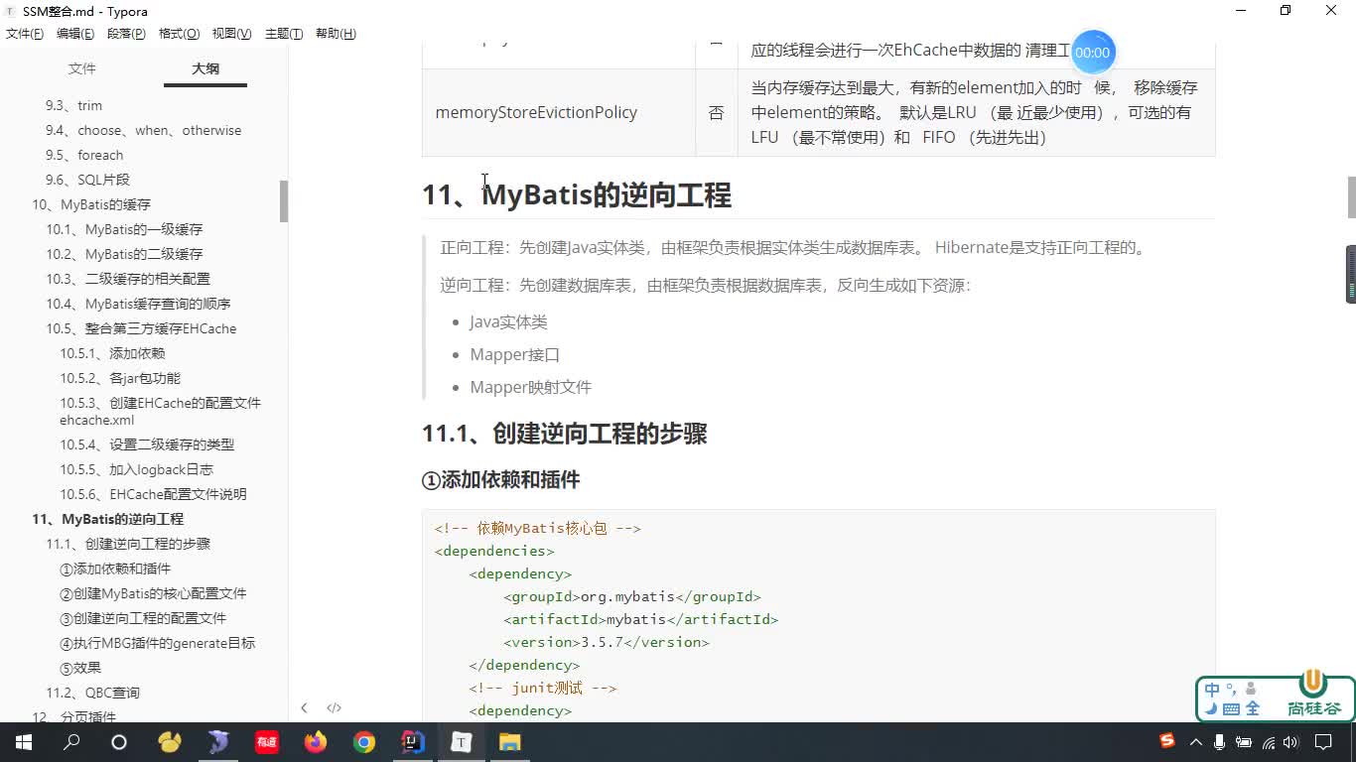Open File Explorer from the taskbar
The height and width of the screenshot is (762, 1356).
[509, 742]
